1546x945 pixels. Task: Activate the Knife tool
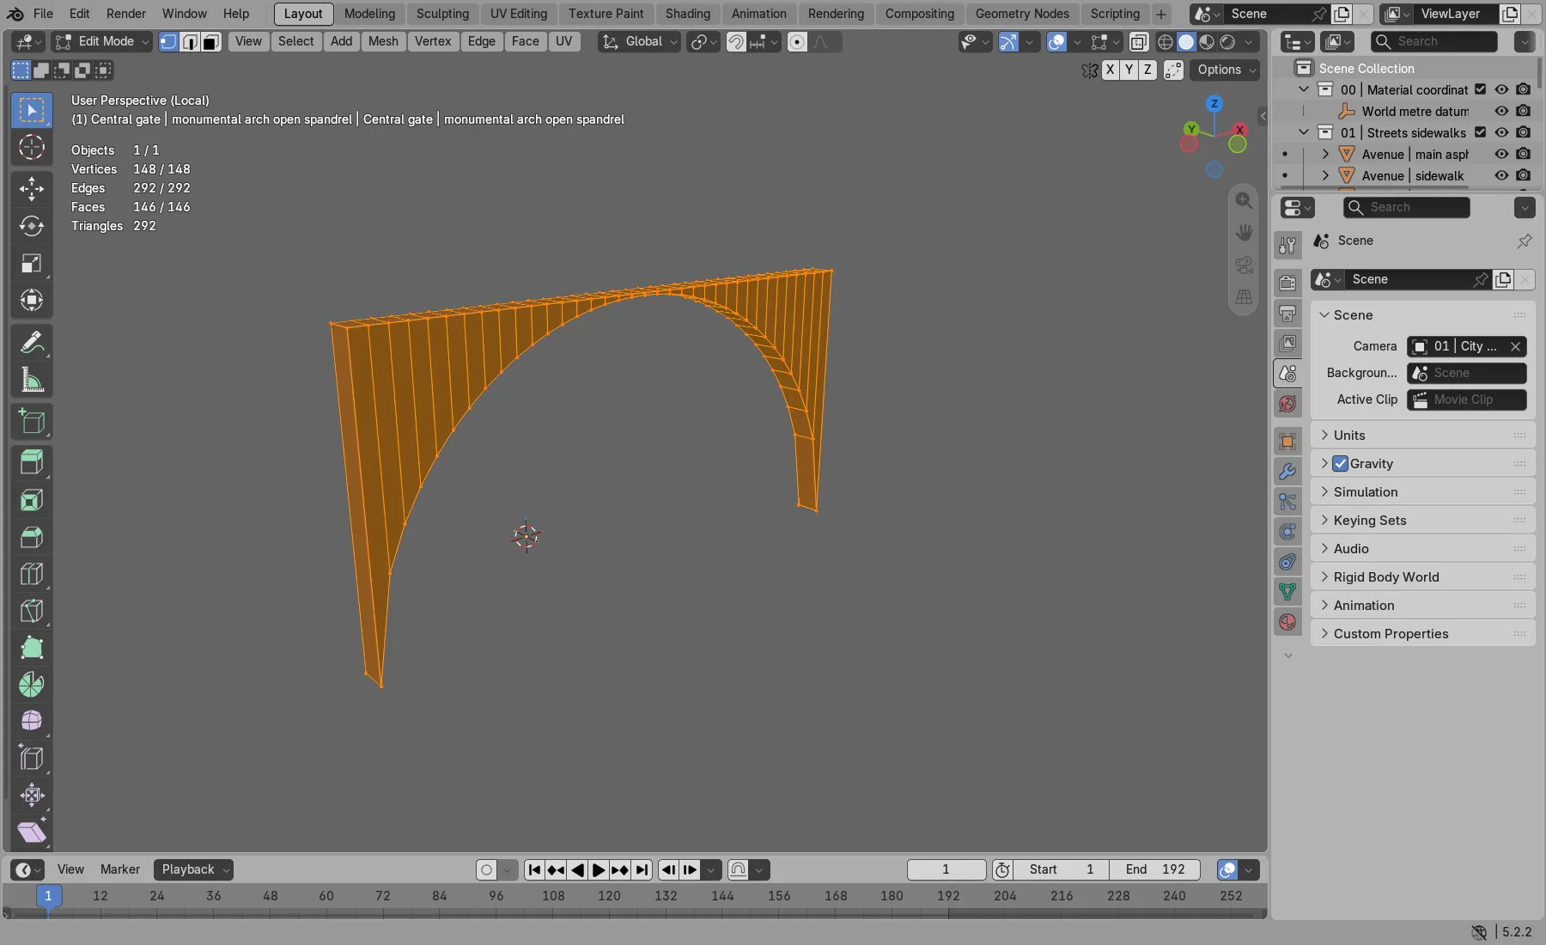[32, 611]
